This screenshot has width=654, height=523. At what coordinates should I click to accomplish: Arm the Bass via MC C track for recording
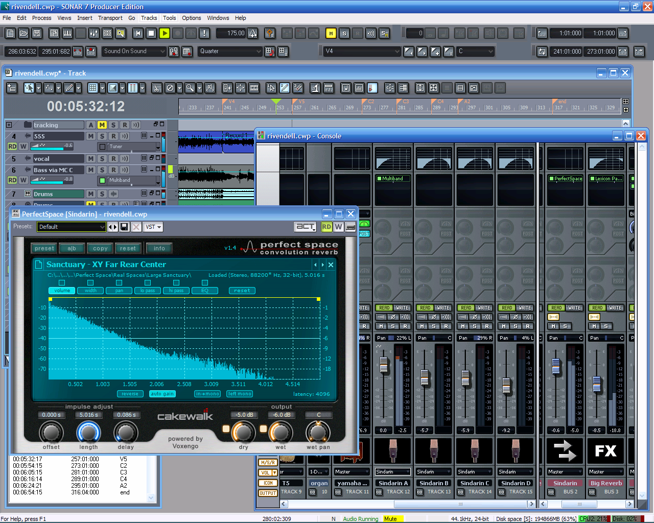[113, 170]
